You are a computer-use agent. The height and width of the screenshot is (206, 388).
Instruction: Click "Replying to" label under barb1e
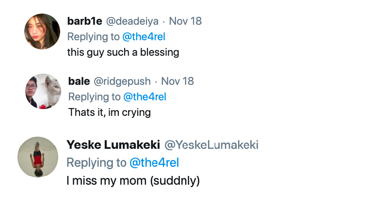[x=94, y=37]
